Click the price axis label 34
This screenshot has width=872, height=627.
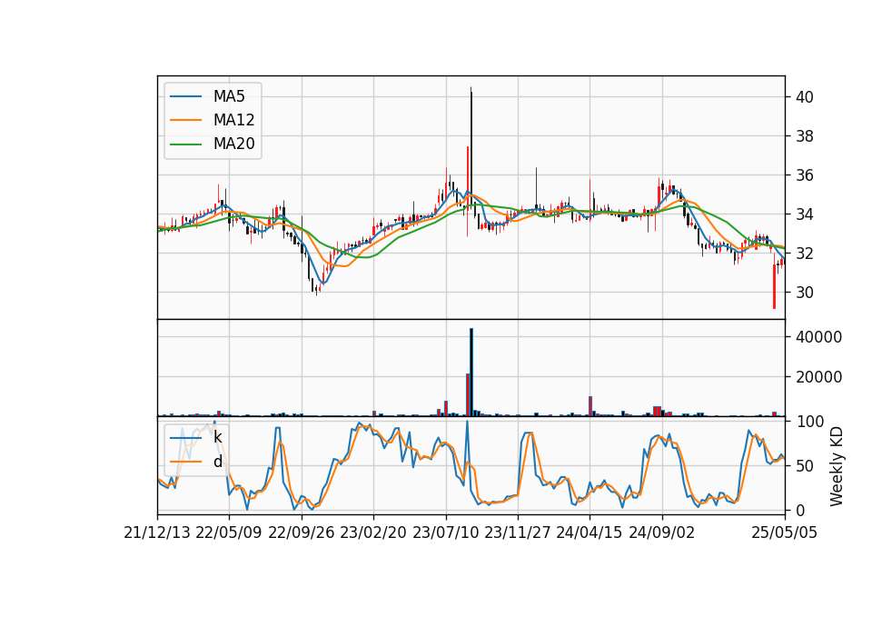(x=804, y=214)
